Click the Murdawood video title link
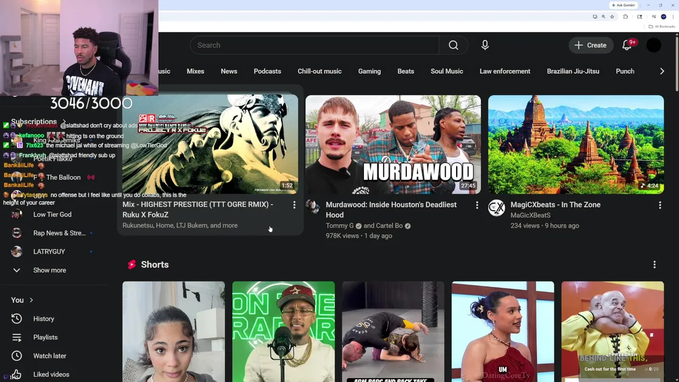 coord(391,210)
